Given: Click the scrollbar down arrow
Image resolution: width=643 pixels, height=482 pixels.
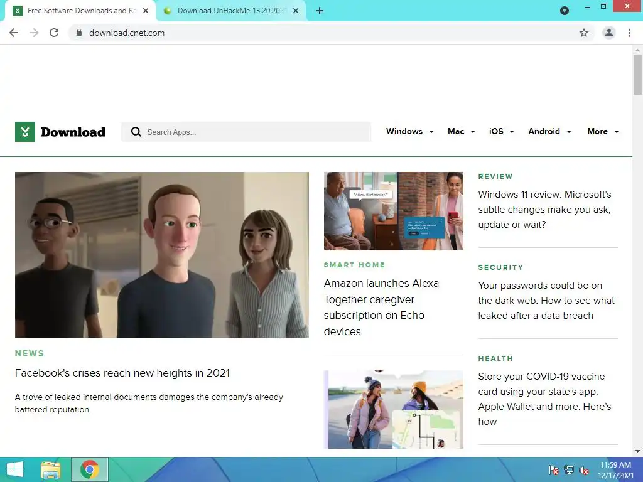Looking at the screenshot, I should 637,451.
